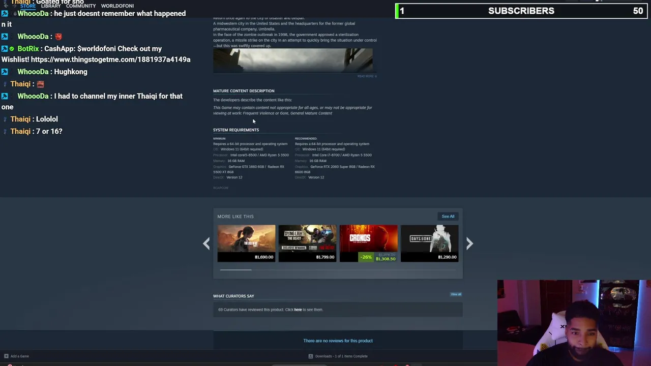Open the Cronos discounted game thumbnail
Image resolution: width=651 pixels, height=366 pixels.
click(x=368, y=243)
